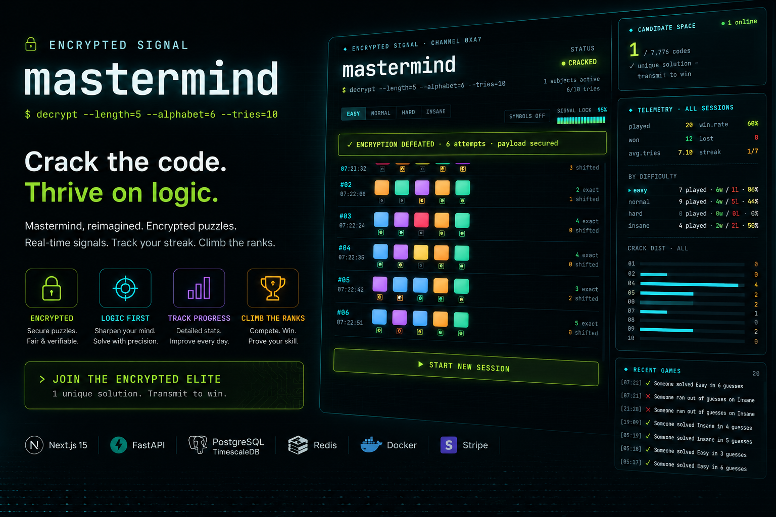Click the '5 exact' result in guess #06
The height and width of the screenshot is (517, 776).
(x=586, y=324)
